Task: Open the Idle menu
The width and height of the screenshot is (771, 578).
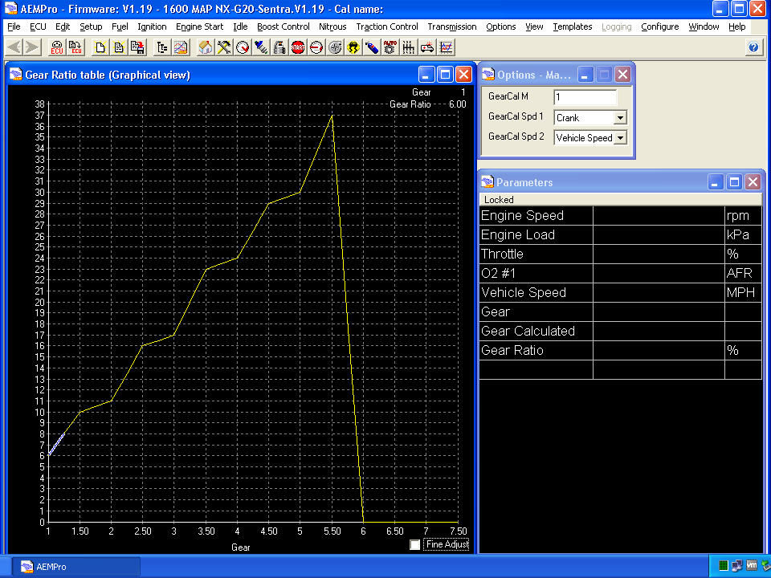Action: coord(240,26)
